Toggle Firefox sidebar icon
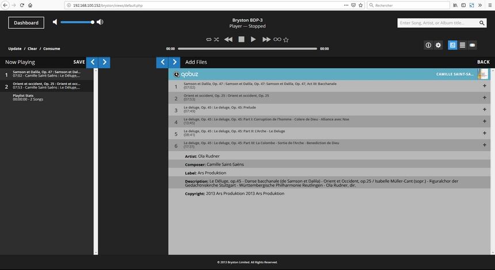The image size is (495, 270). 463,5
